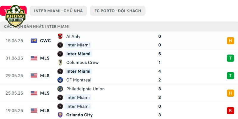Viewport: 238px width, 119px height.
Task: Click the green T badge for CF Montreal match
Action: click(230, 76)
